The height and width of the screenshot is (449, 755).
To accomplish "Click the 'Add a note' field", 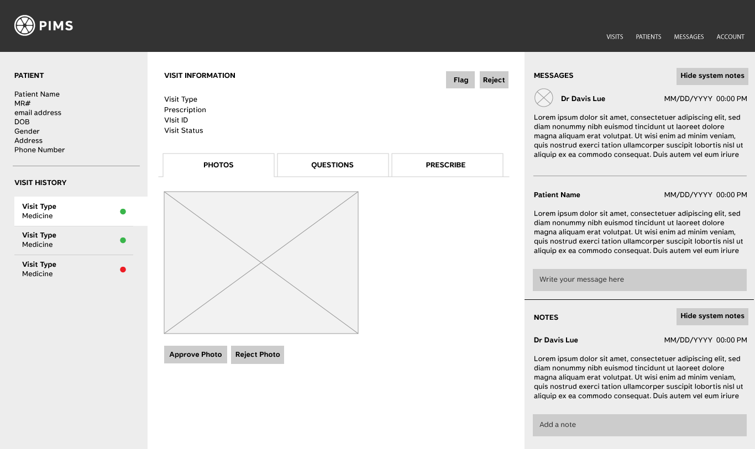I will [639, 425].
